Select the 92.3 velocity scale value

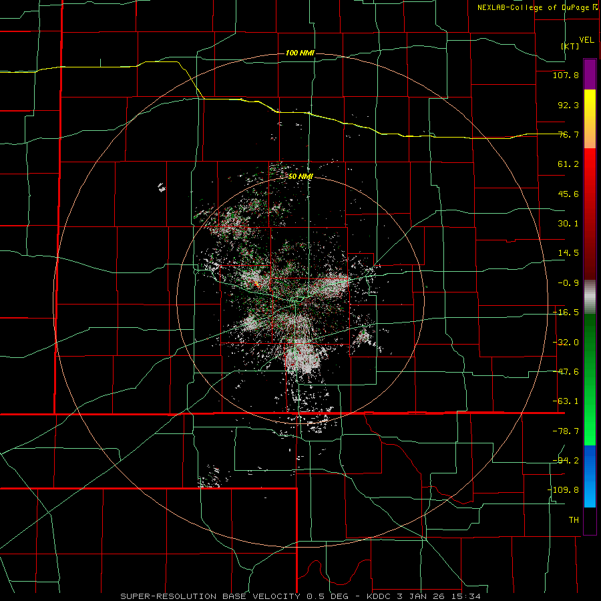tap(568, 105)
